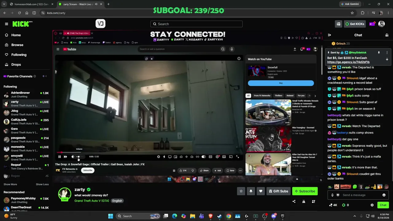Open AdrienBroner channel in Following list
Image resolution: width=393 pixels, height=221 pixels.
[26, 95]
